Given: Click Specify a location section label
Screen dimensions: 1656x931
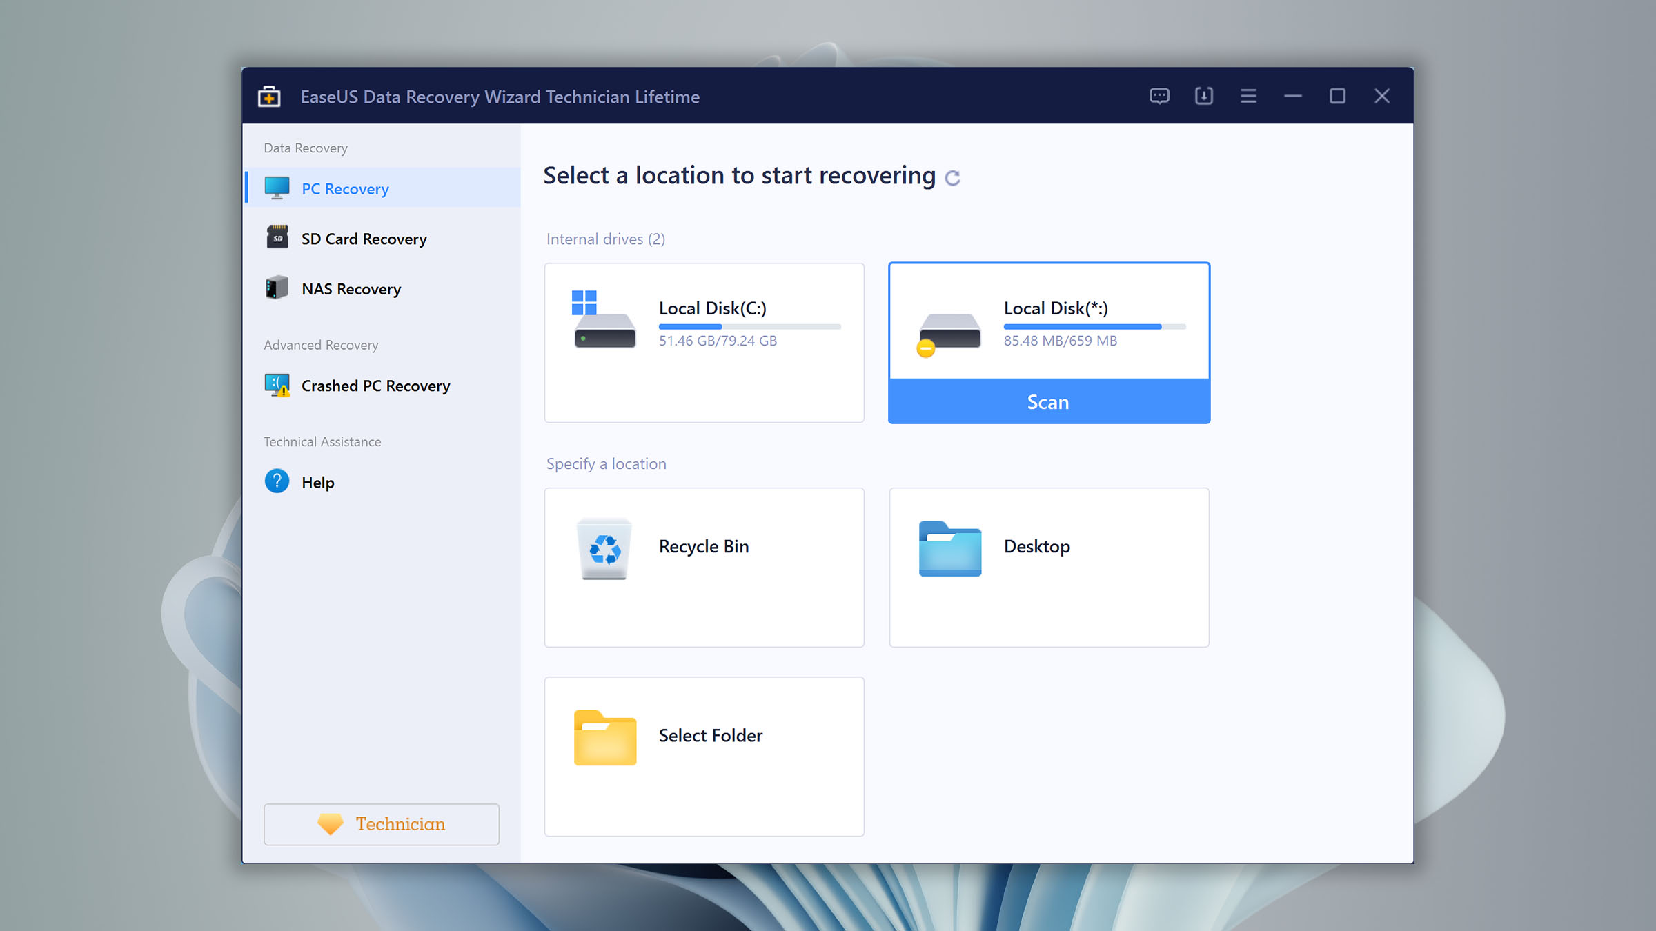Looking at the screenshot, I should [x=605, y=464].
